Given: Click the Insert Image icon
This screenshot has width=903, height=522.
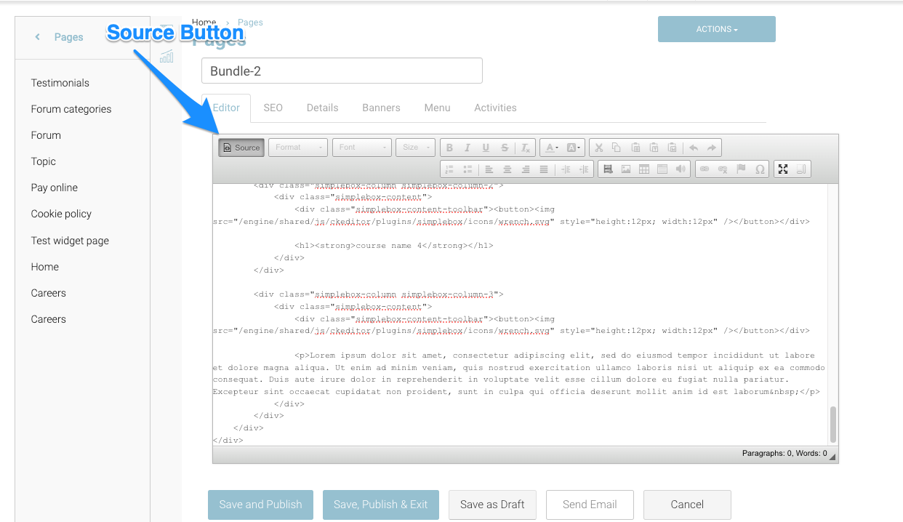Looking at the screenshot, I should click(x=625, y=169).
